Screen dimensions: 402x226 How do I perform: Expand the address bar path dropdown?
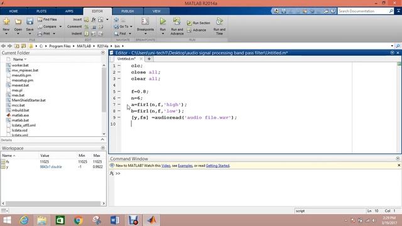point(392,46)
